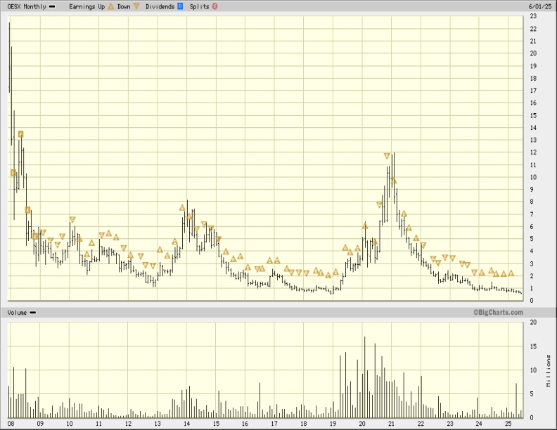Click the OESX Monthly line-style legend dash

coord(52,6)
